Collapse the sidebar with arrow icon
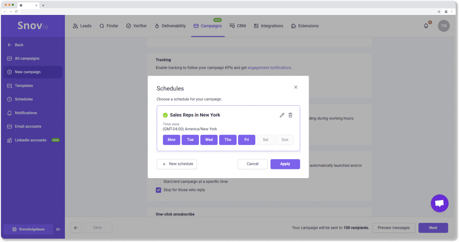This screenshot has height=242, width=459. pyautogui.click(x=59, y=229)
